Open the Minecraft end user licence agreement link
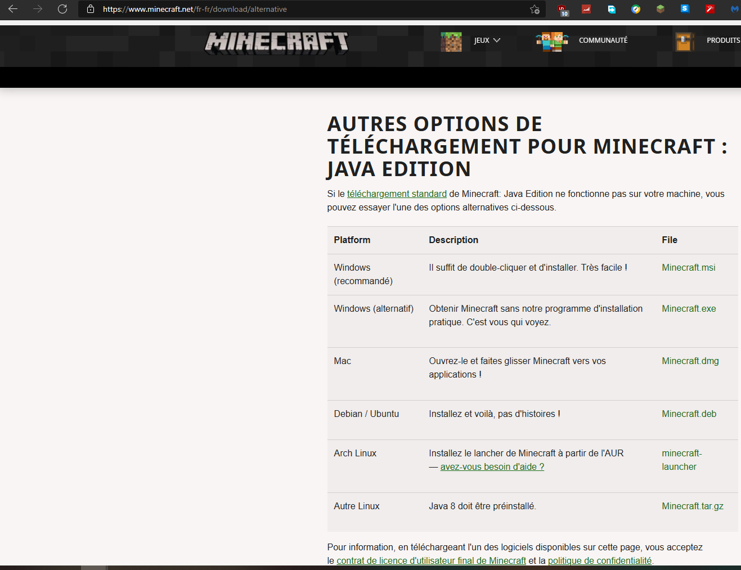Image resolution: width=741 pixels, height=570 pixels. 431,560
